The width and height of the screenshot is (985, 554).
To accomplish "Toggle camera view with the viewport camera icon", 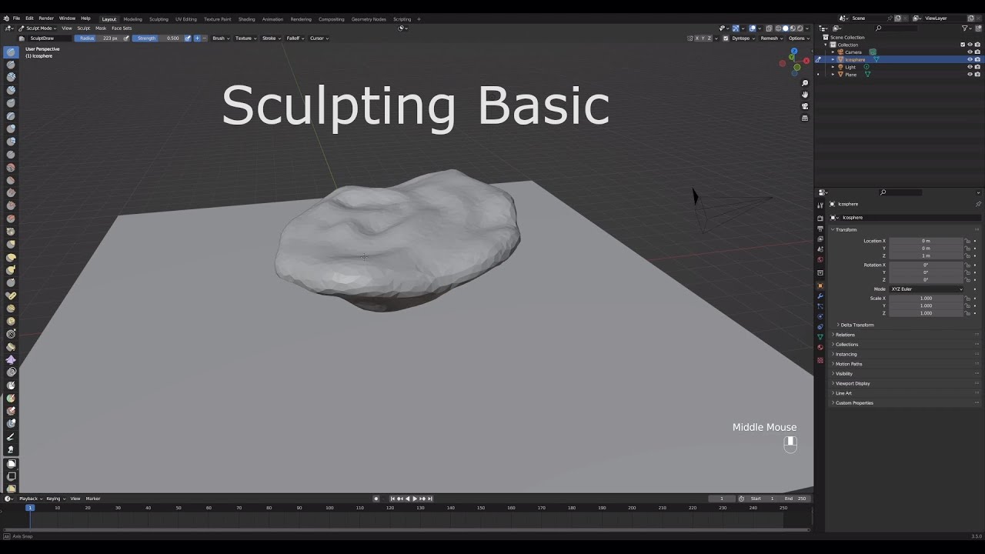I will pos(805,106).
